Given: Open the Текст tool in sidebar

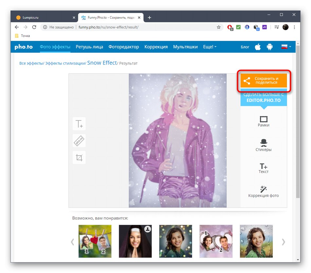Looking at the screenshot, I should 264,168.
